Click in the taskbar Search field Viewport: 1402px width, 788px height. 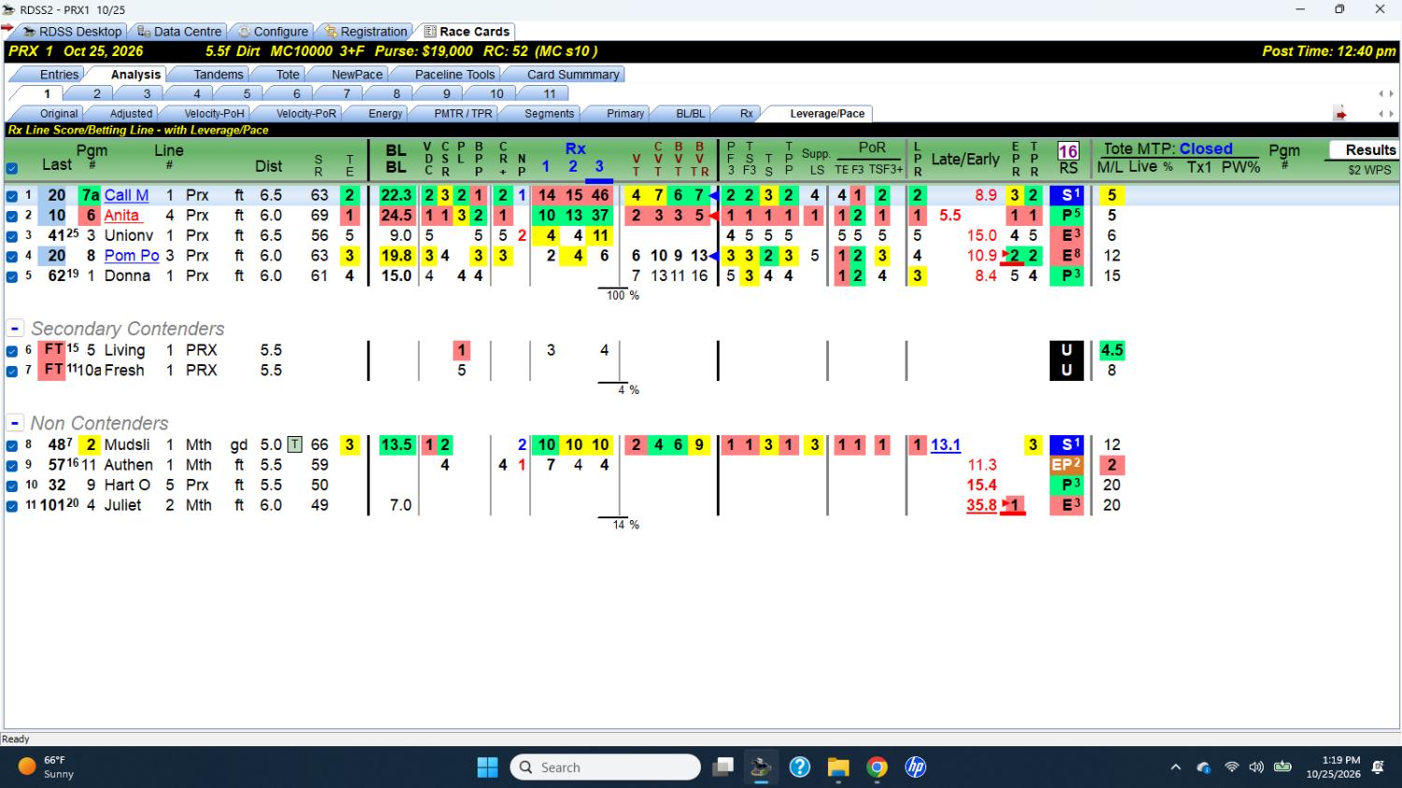(x=605, y=767)
